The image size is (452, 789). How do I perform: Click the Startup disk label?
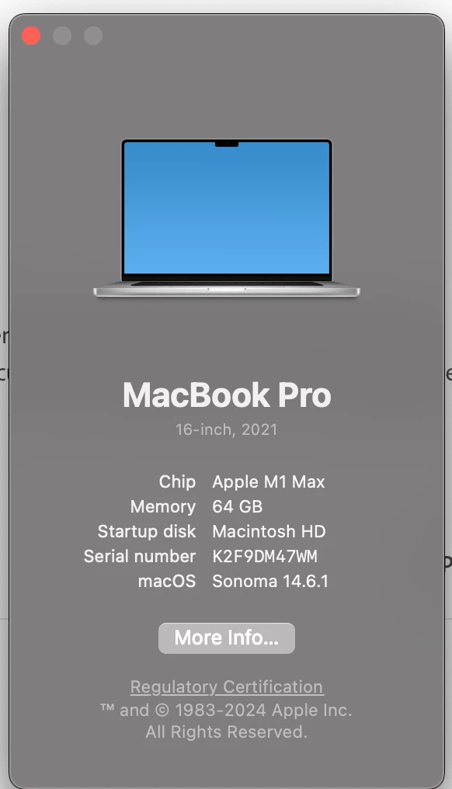point(147,531)
